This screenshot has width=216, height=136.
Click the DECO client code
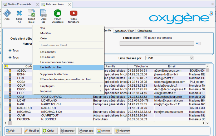coord(21,89)
